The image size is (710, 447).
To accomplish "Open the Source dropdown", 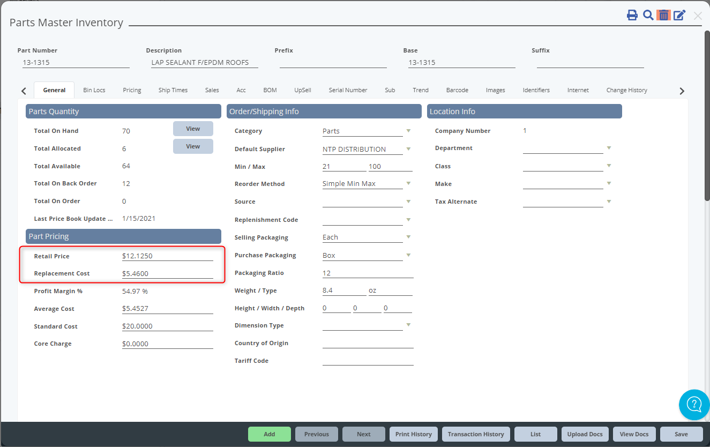I will (408, 202).
